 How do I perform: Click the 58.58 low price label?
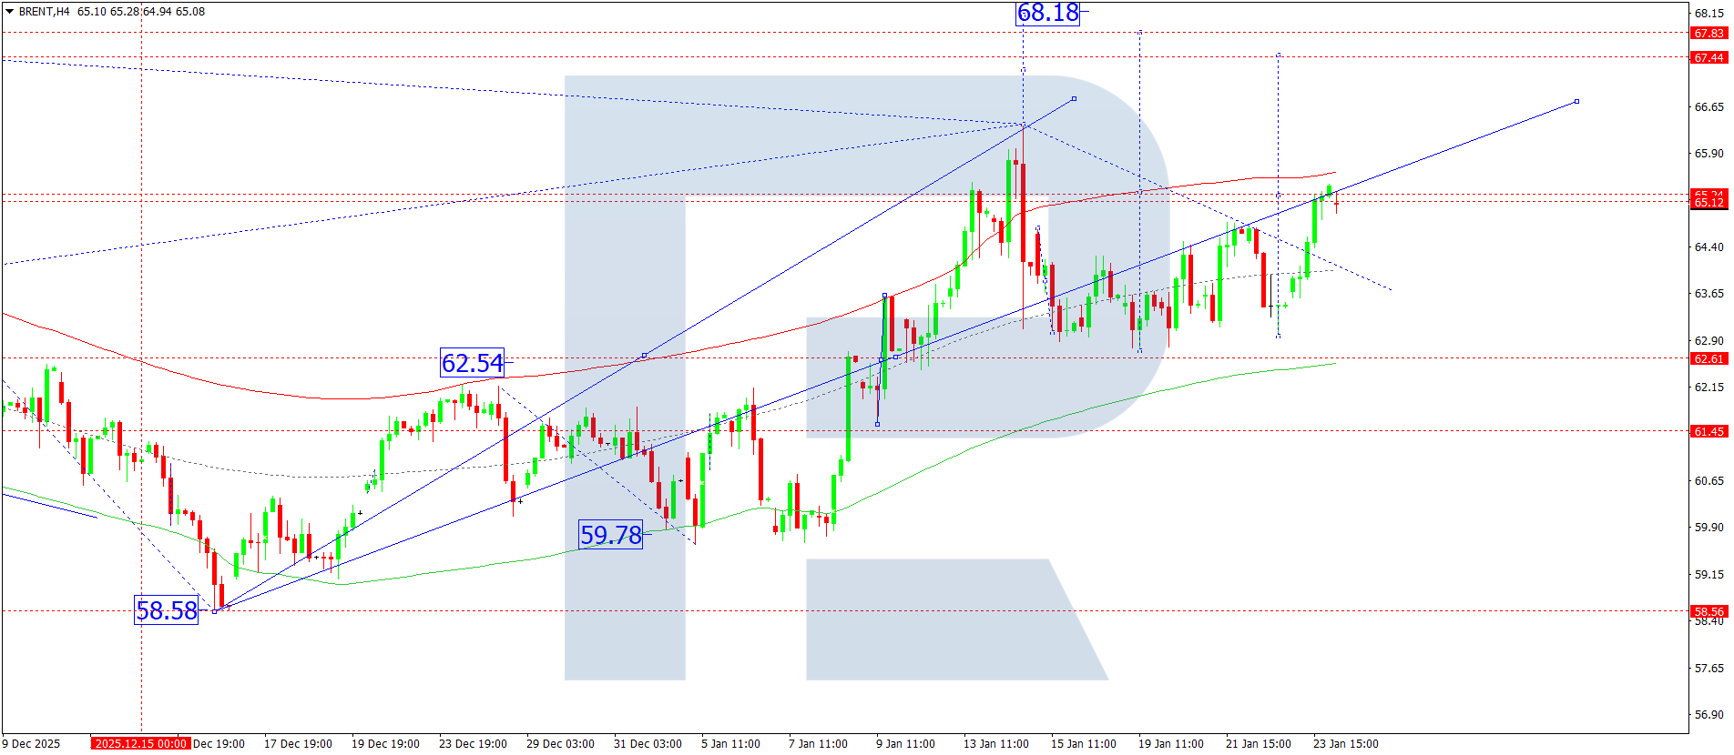(167, 610)
